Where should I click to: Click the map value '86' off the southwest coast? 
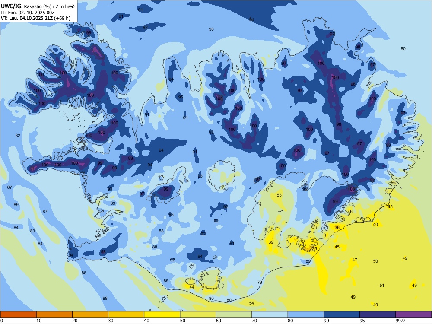(x=84, y=273)
